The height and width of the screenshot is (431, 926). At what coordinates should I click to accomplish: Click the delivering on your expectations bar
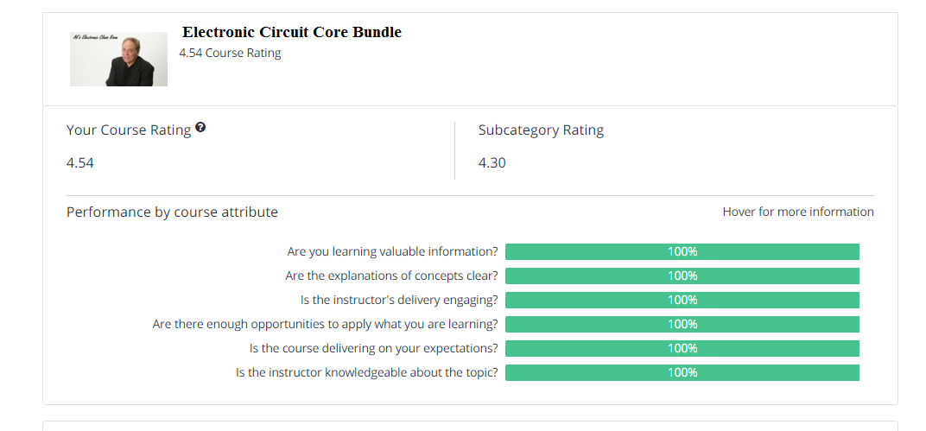point(682,348)
